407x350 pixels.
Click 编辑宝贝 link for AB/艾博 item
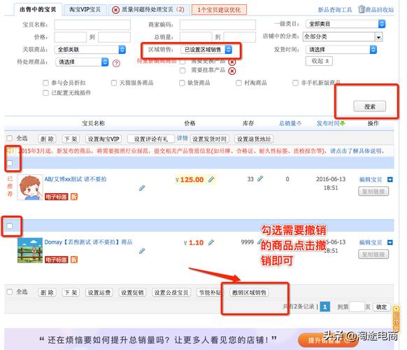[x=371, y=179]
